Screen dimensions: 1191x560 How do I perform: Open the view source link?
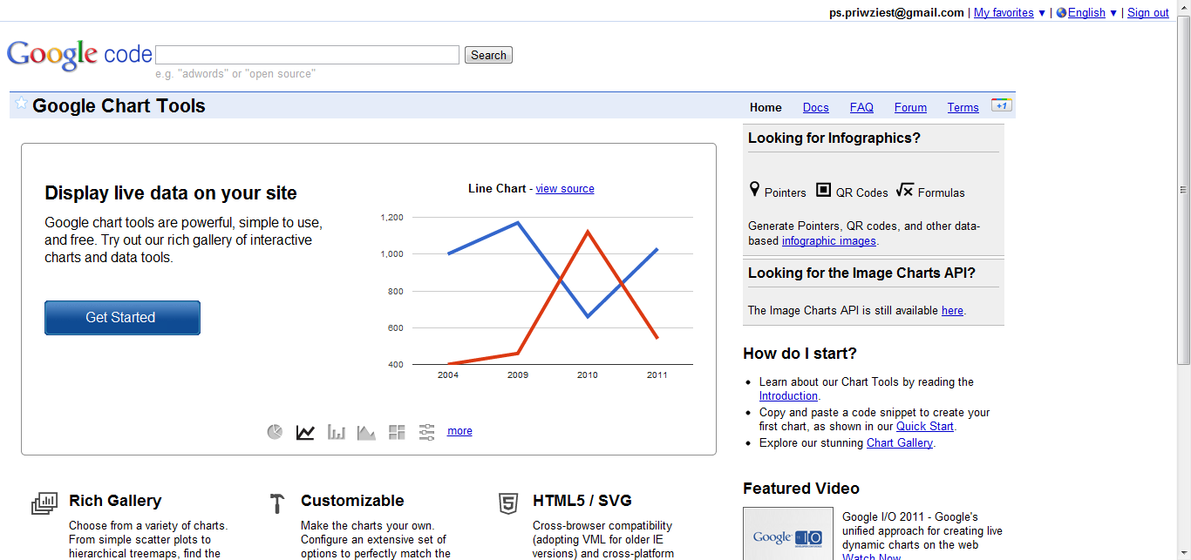click(x=565, y=189)
